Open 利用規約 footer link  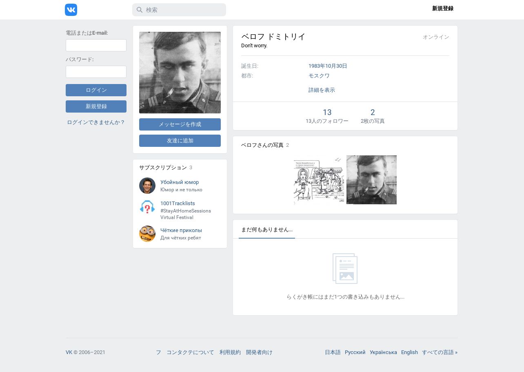click(230, 352)
